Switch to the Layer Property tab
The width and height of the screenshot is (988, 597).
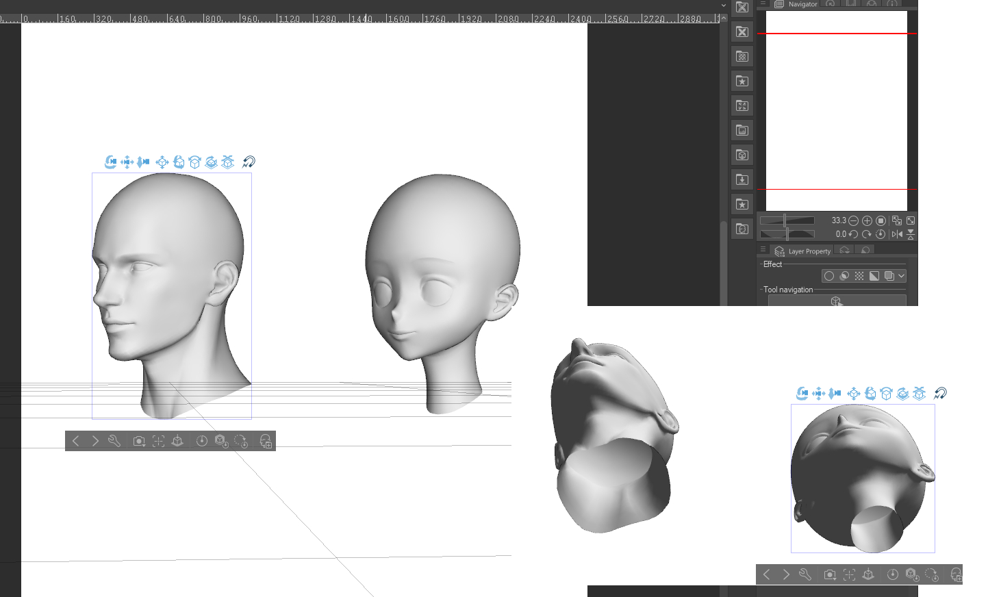tap(802, 251)
